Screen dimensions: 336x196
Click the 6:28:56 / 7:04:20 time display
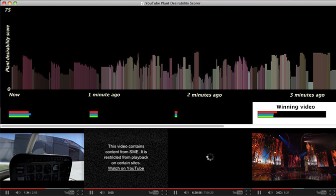(x=202, y=193)
